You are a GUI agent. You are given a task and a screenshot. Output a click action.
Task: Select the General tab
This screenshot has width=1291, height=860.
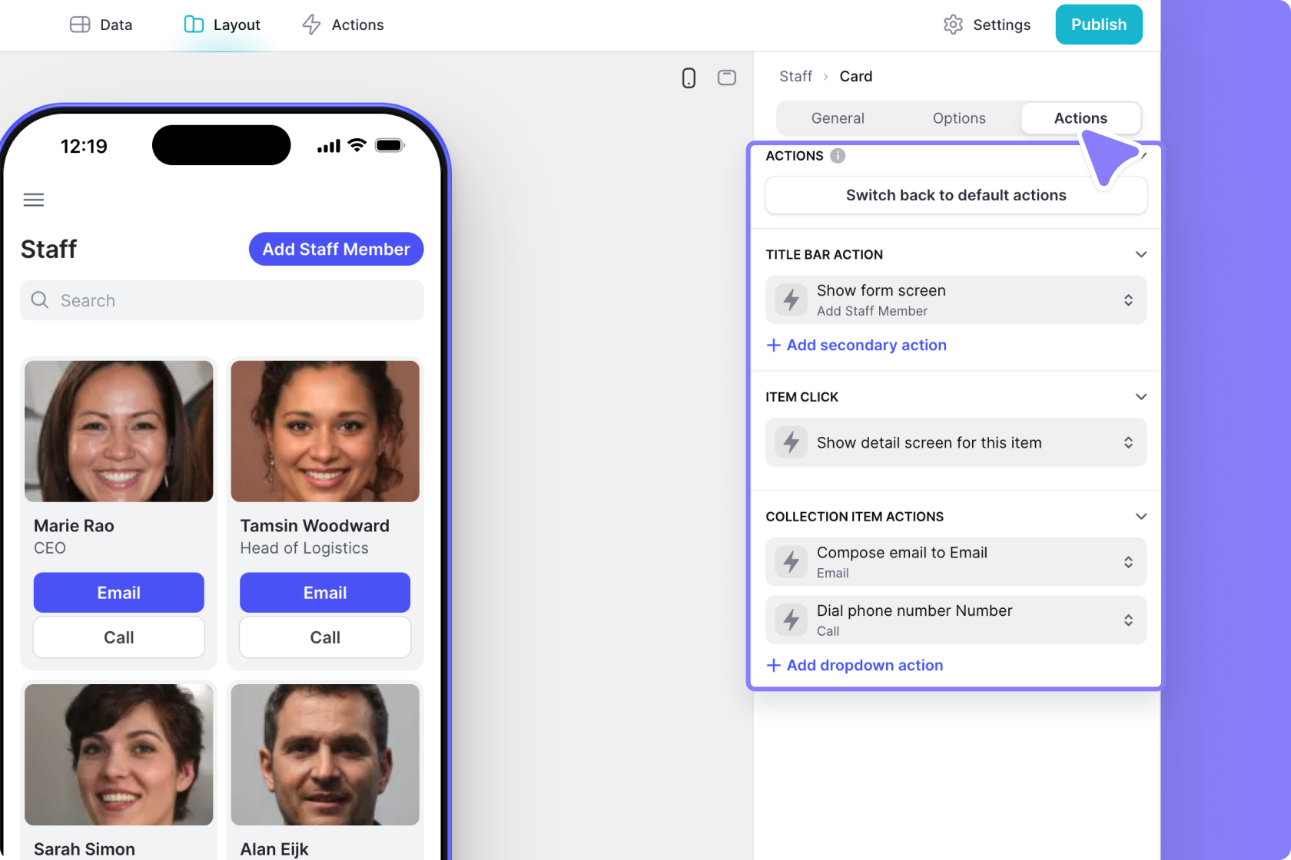tap(837, 118)
